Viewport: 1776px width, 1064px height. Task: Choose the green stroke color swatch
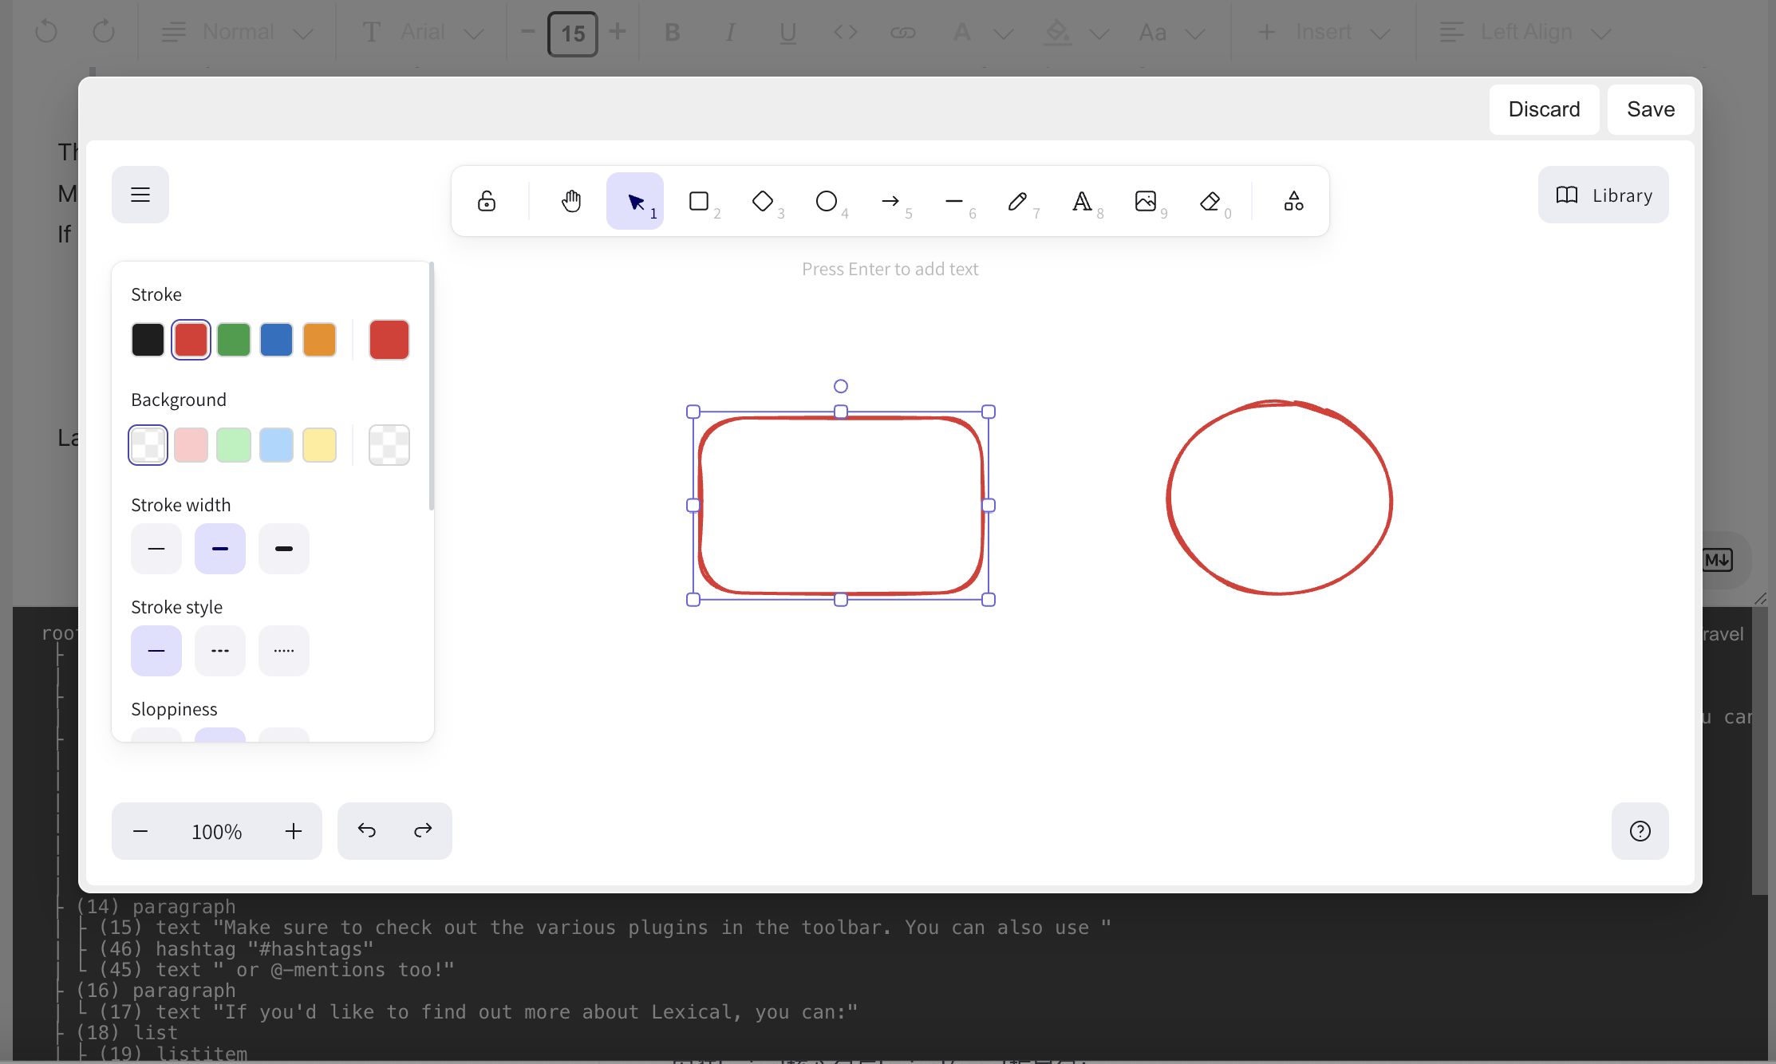click(234, 339)
